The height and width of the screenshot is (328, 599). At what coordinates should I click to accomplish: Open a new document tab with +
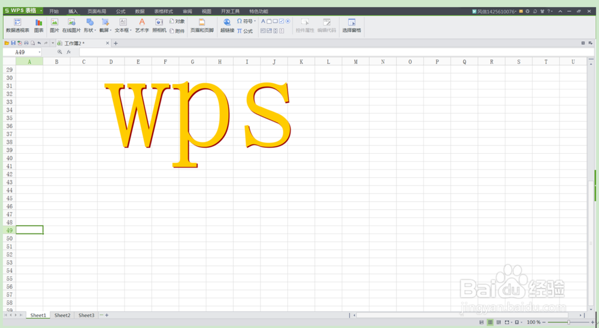click(116, 44)
